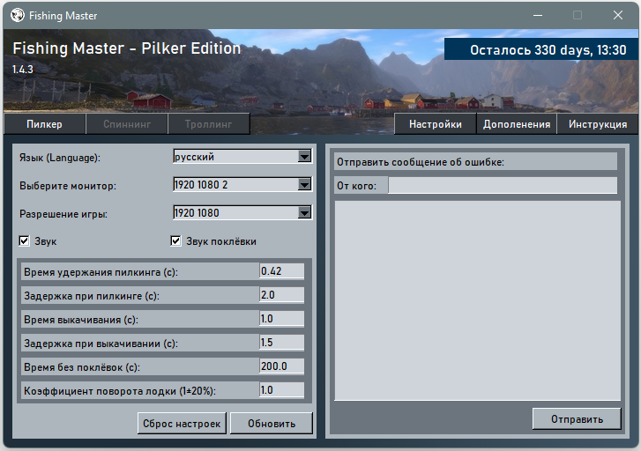
Task: Focus the От кого input field
Action: point(503,186)
